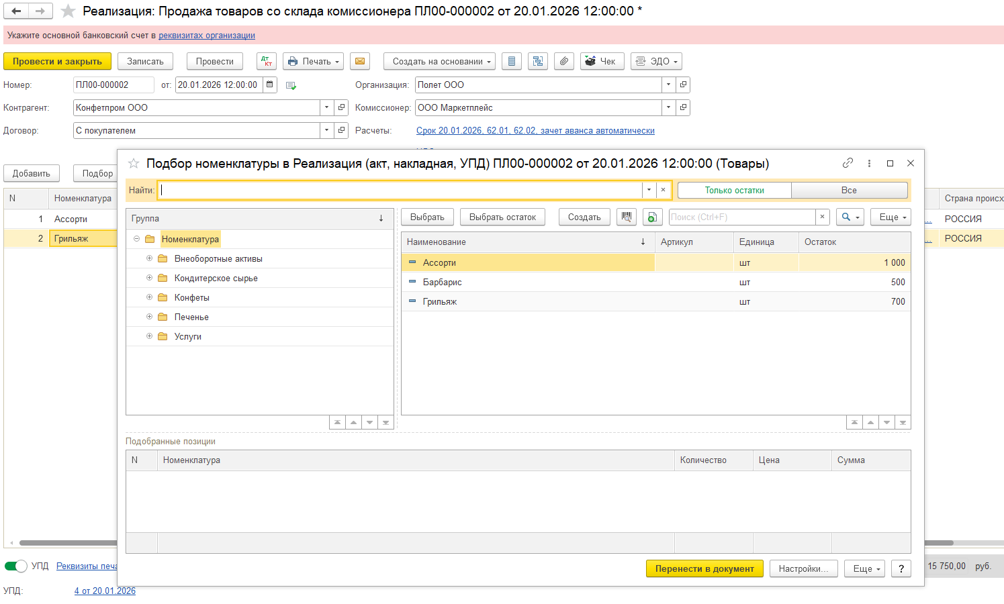Open the Организация dropdown list
This screenshot has width=1004, height=604.
click(668, 85)
